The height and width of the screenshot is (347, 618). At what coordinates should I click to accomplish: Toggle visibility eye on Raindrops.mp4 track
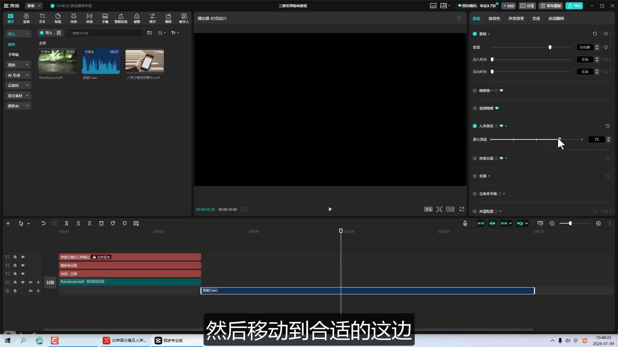23,282
